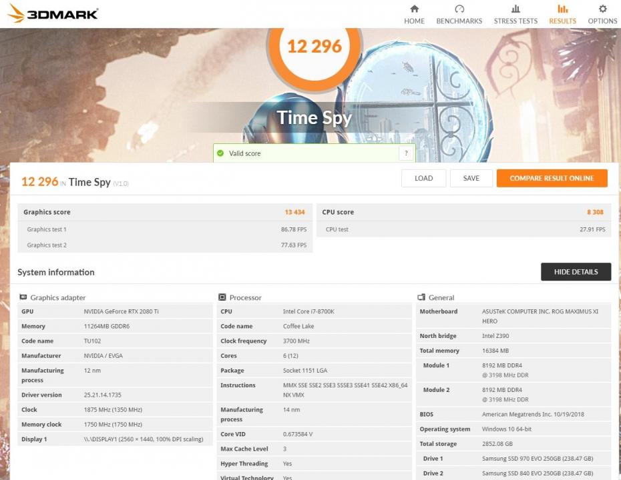Viewport: 621px width, 480px height.
Task: Click COMPARE RESULT ONLINE button
Action: pyautogui.click(x=552, y=178)
